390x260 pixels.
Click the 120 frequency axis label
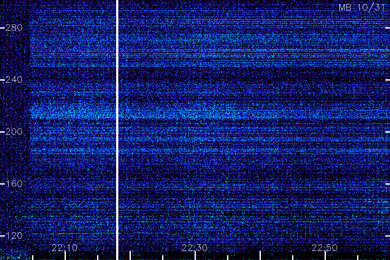[x=14, y=236]
